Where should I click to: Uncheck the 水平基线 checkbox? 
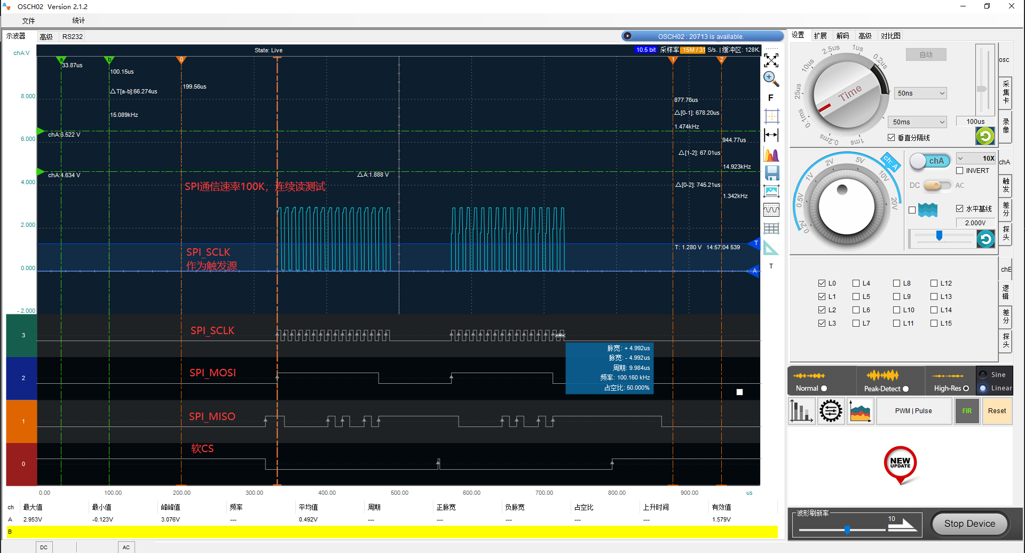coord(959,209)
